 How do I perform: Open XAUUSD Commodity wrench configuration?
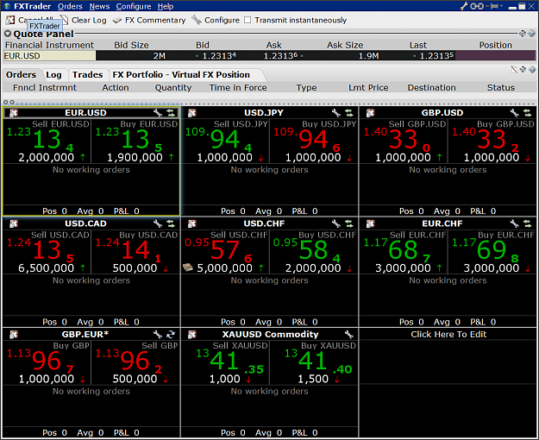click(349, 335)
